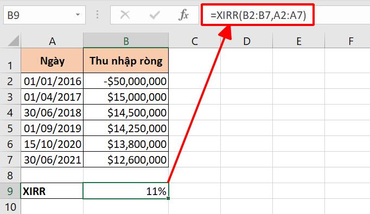Select empty cell A8

[x=52, y=175]
